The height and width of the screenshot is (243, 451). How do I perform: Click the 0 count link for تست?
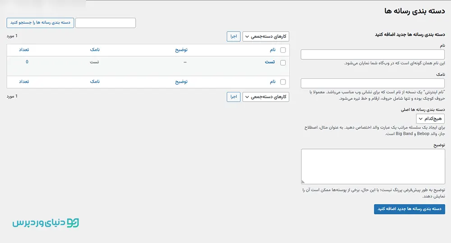click(27, 62)
